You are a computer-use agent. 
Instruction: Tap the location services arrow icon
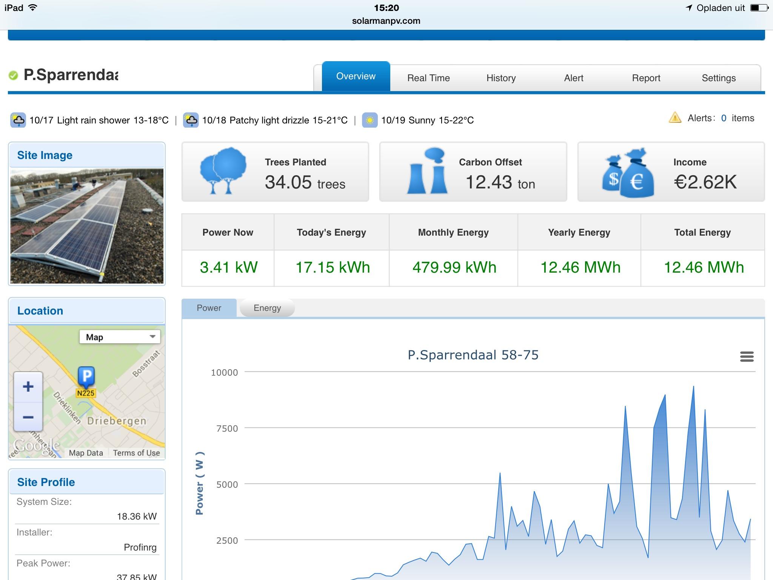689,8
